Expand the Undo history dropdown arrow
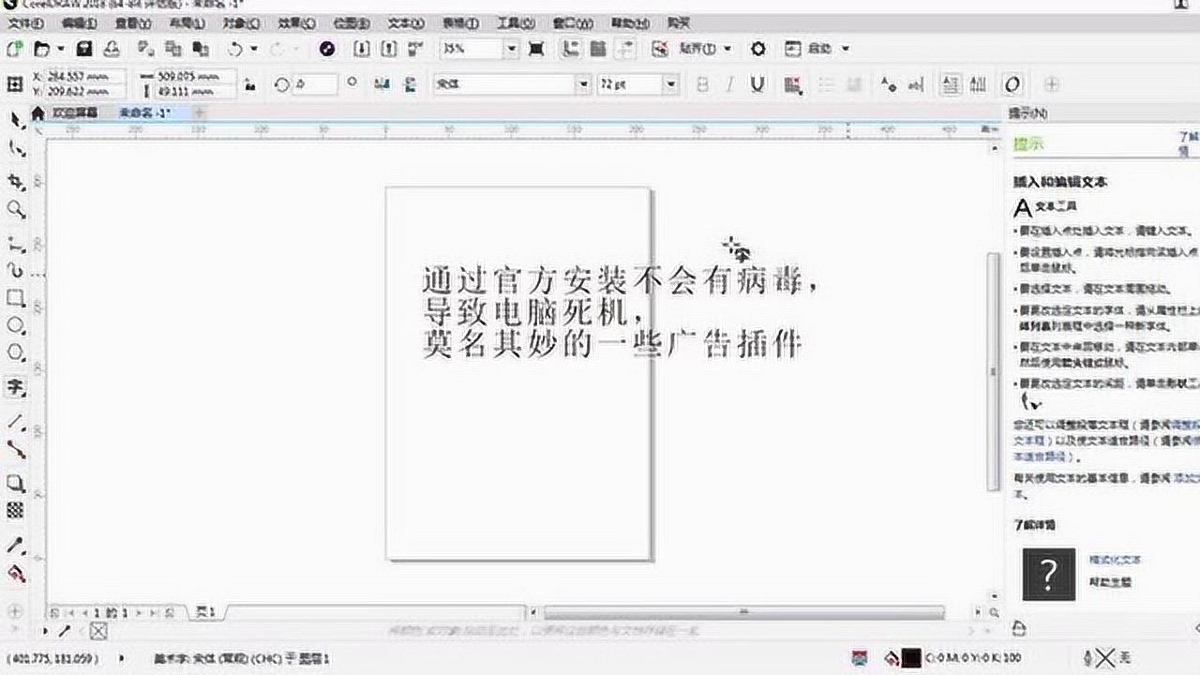Screen dimensions: 1200x675 point(254,48)
